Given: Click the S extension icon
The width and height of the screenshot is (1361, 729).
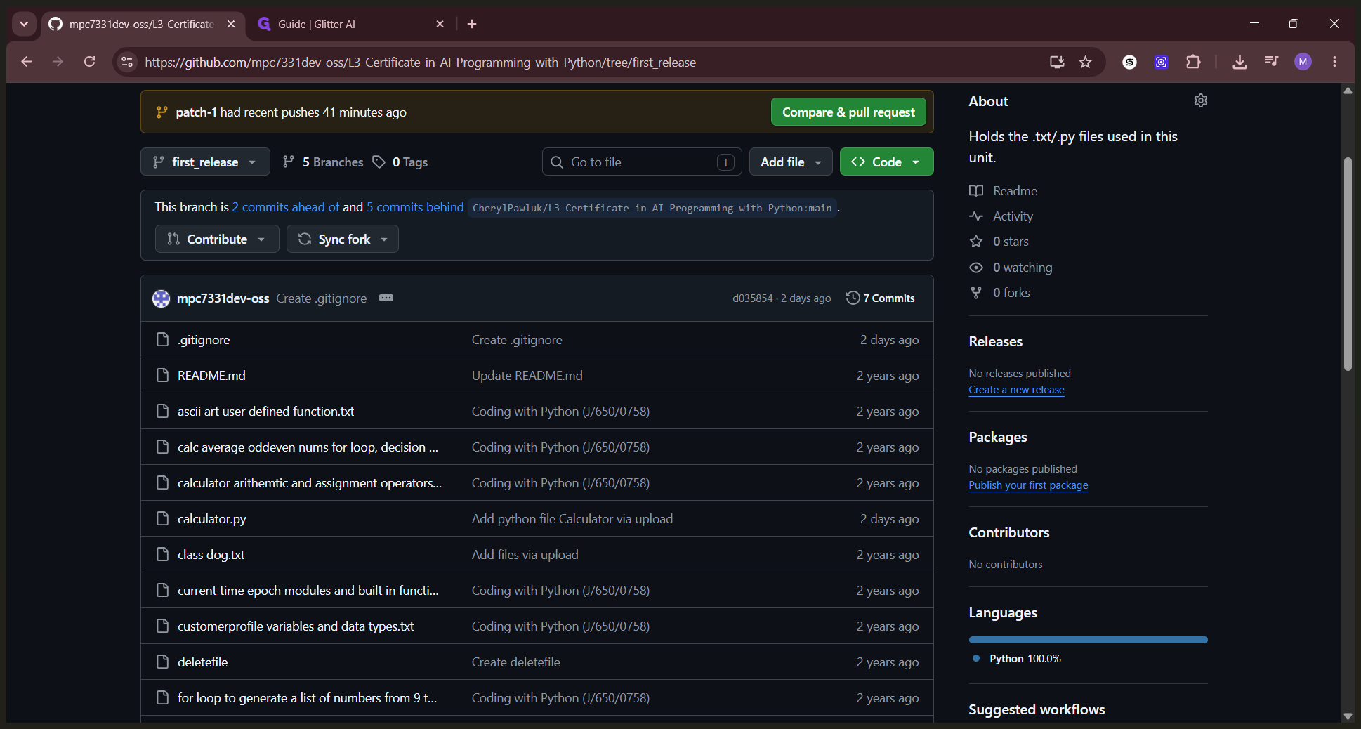Looking at the screenshot, I should click(1129, 62).
